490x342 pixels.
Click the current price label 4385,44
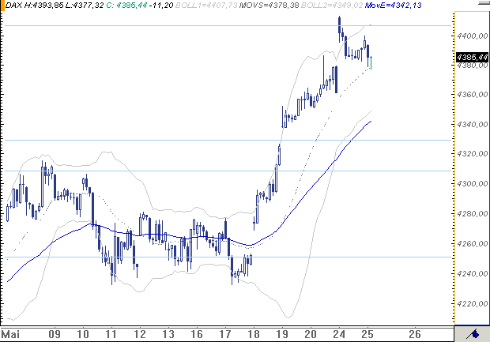472,57
